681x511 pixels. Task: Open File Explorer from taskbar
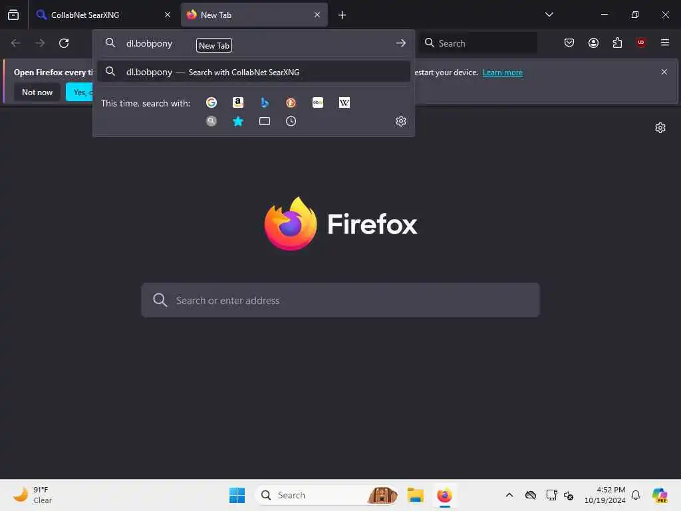(x=416, y=495)
